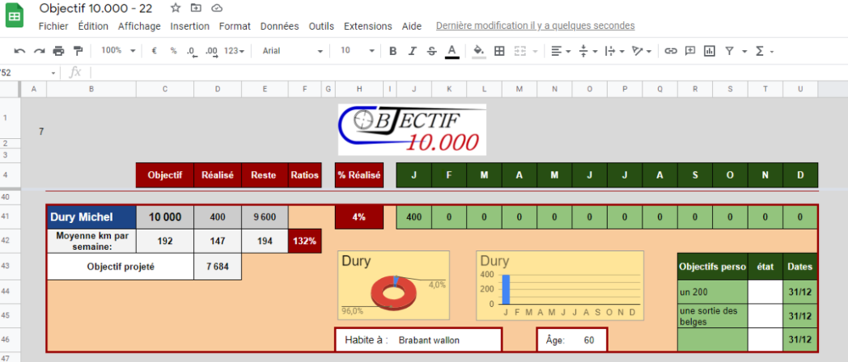Open the text wrapping dropdown
This screenshot has width=848, height=362.
[x=615, y=51]
